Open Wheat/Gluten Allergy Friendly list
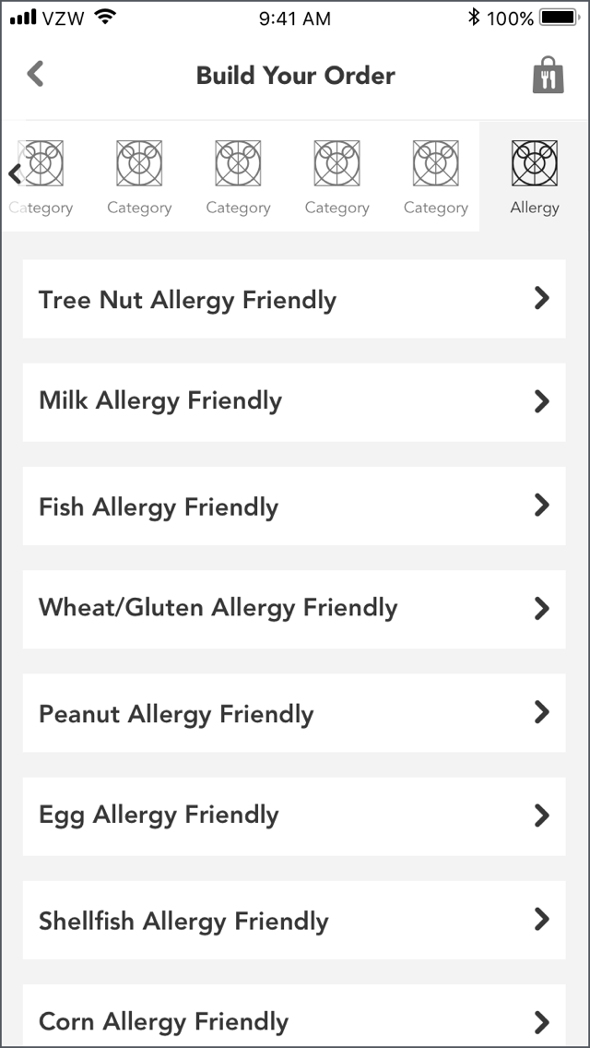Image resolution: width=590 pixels, height=1048 pixels. [x=293, y=608]
